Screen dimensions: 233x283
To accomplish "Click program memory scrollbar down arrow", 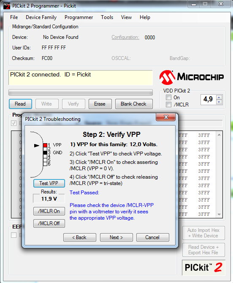I will pyautogui.click(x=219, y=215).
